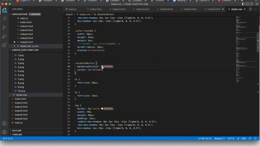Image resolution: width=260 pixels, height=146 pixels.
Task: Click box-shadow rgba color swatch on line 65
Action: coord(114,128)
